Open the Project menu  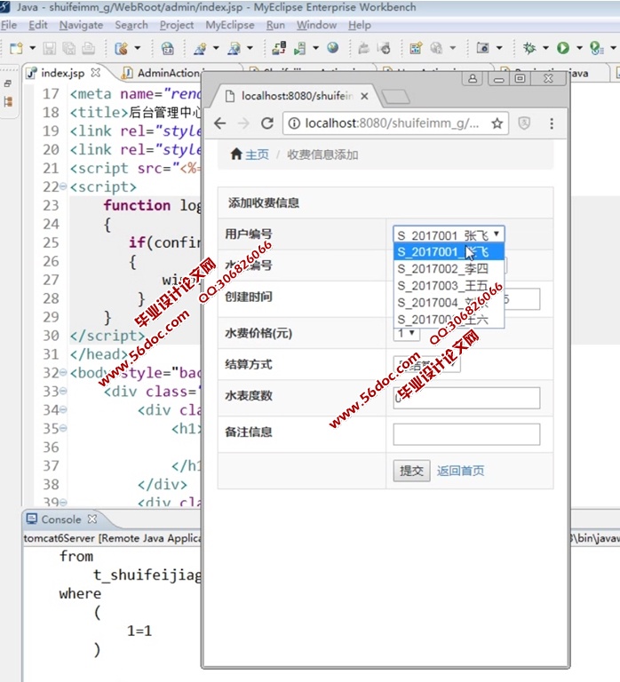coord(177,25)
